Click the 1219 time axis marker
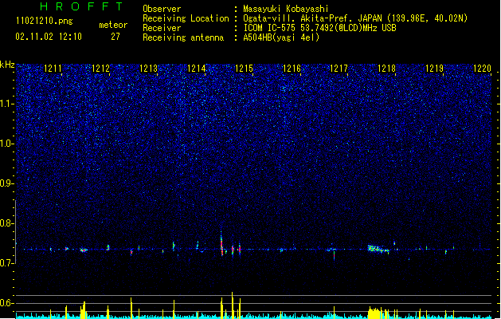This screenshot has height=319, width=501. pos(434,69)
